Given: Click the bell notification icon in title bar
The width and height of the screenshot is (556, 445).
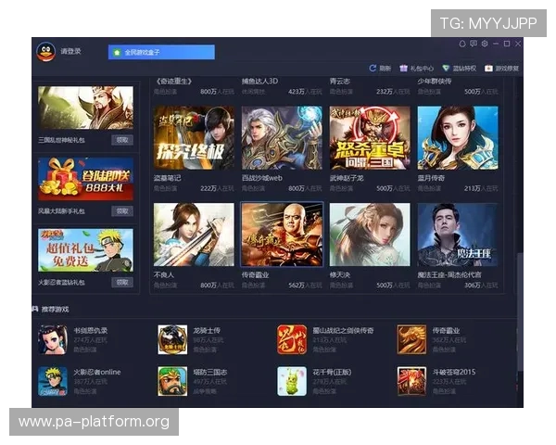Looking at the screenshot, I should 462,44.
